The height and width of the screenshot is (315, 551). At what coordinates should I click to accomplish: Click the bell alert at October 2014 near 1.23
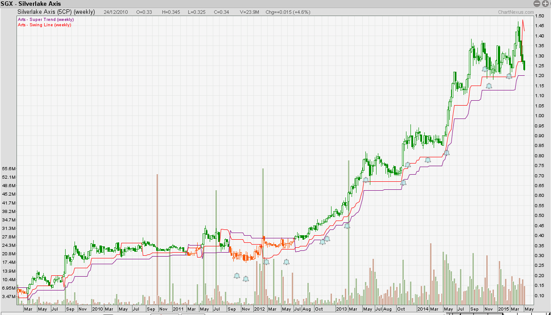[485, 69]
